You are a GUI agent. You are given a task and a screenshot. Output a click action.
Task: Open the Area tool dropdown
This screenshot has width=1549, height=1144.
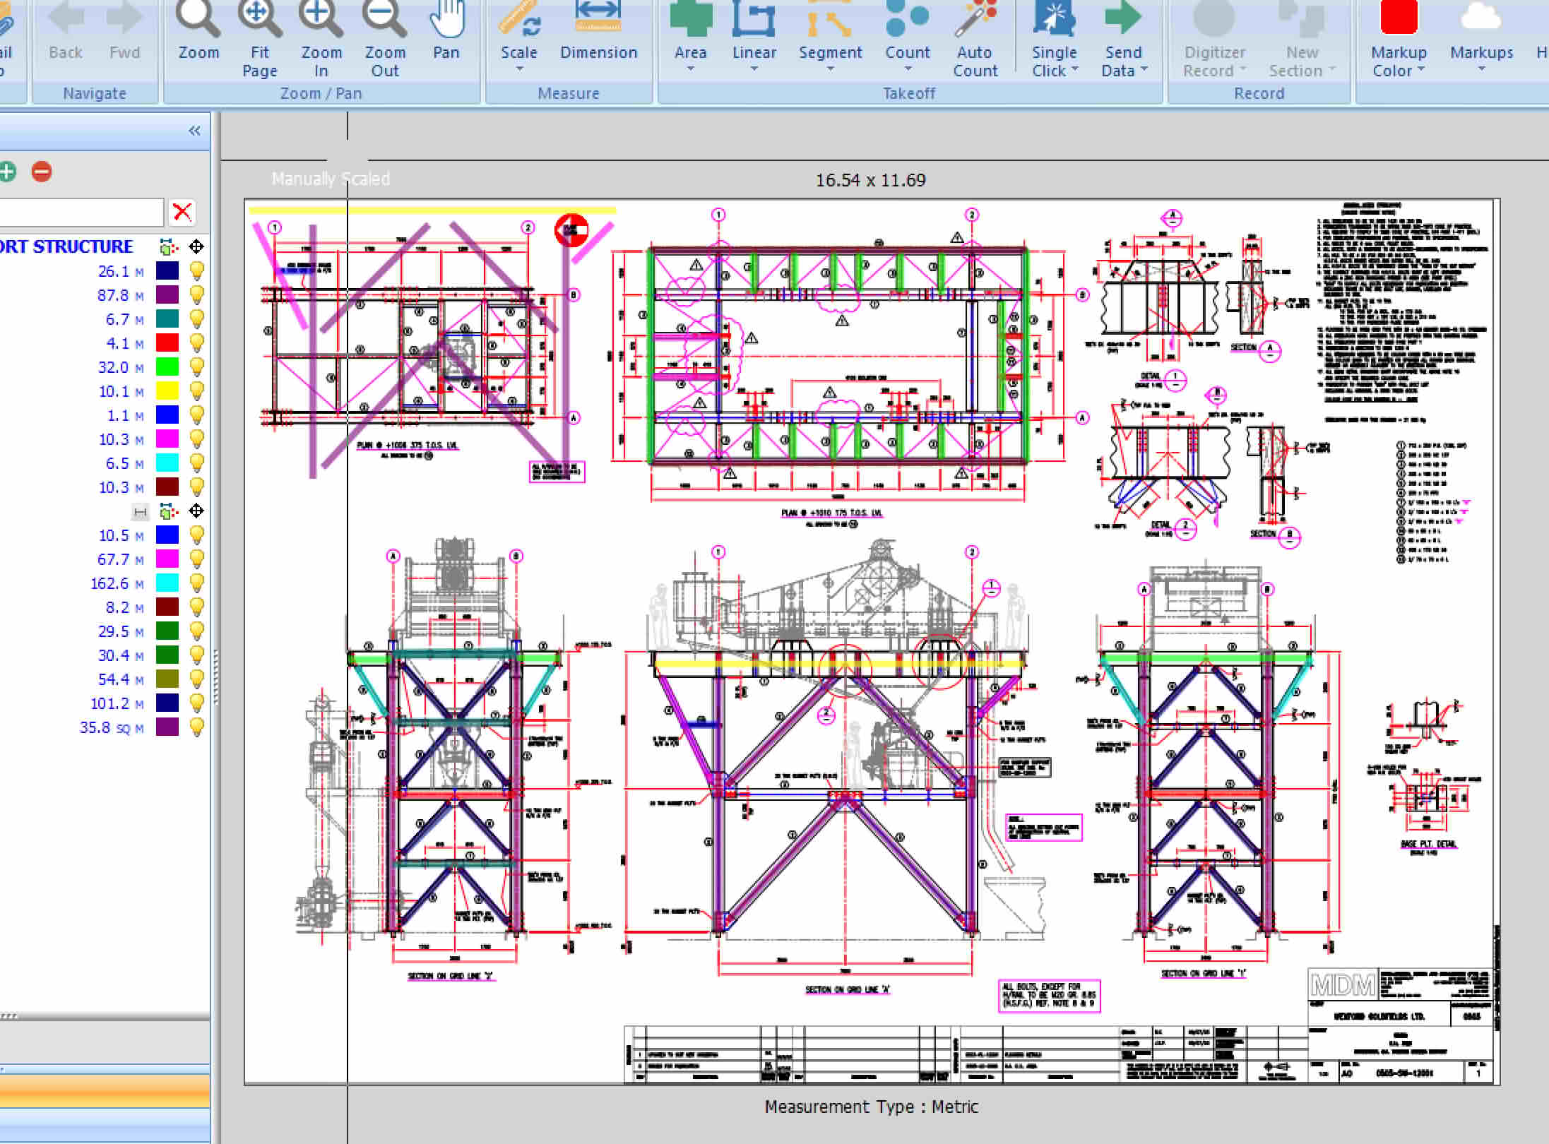pyautogui.click(x=690, y=69)
